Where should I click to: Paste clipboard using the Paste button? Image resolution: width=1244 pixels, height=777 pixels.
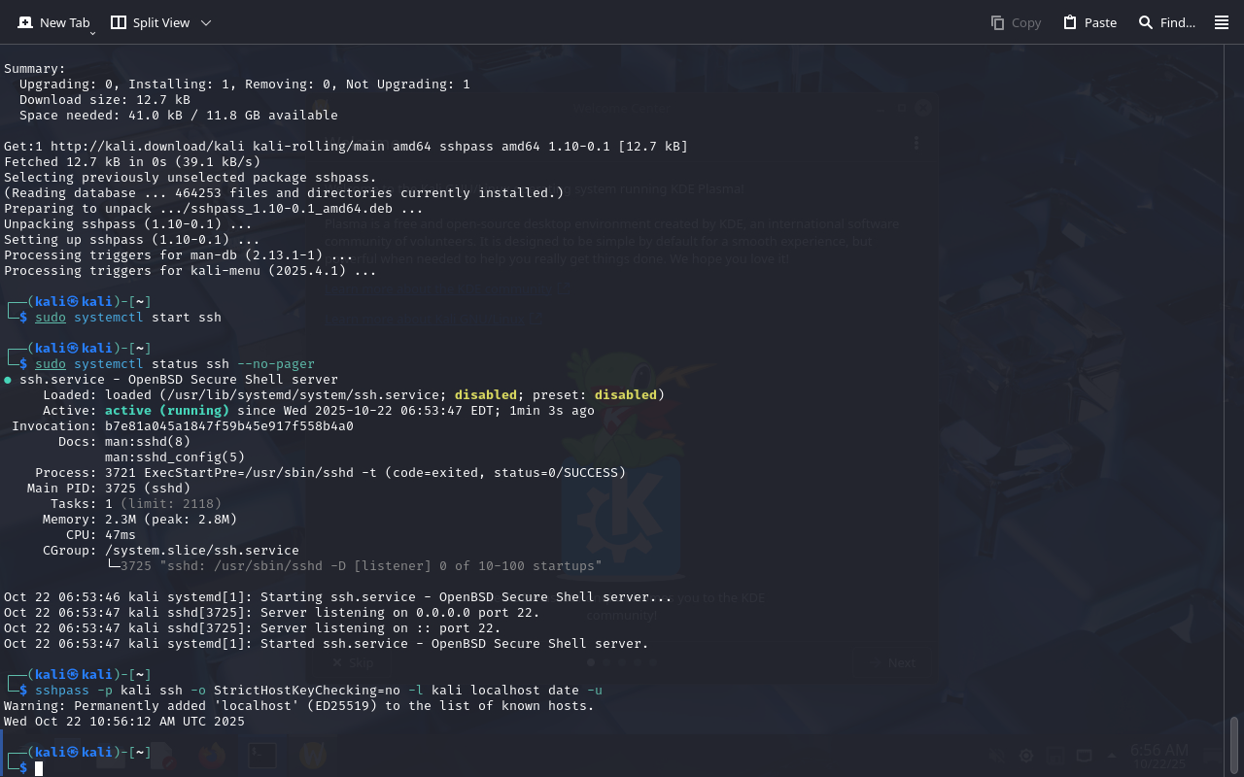1089,22
